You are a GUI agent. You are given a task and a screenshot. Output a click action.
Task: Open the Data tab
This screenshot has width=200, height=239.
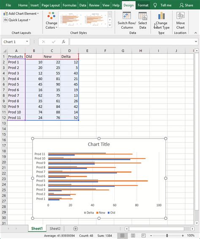pos(83,5)
